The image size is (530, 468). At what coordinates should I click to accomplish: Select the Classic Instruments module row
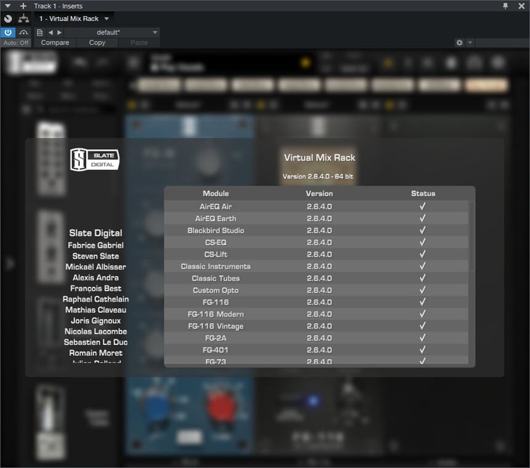click(x=316, y=267)
